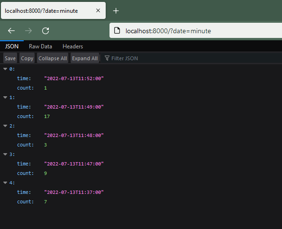This screenshot has height=229, width=282.
Task: Collapse JSON item 1
Action: click(x=5, y=97)
